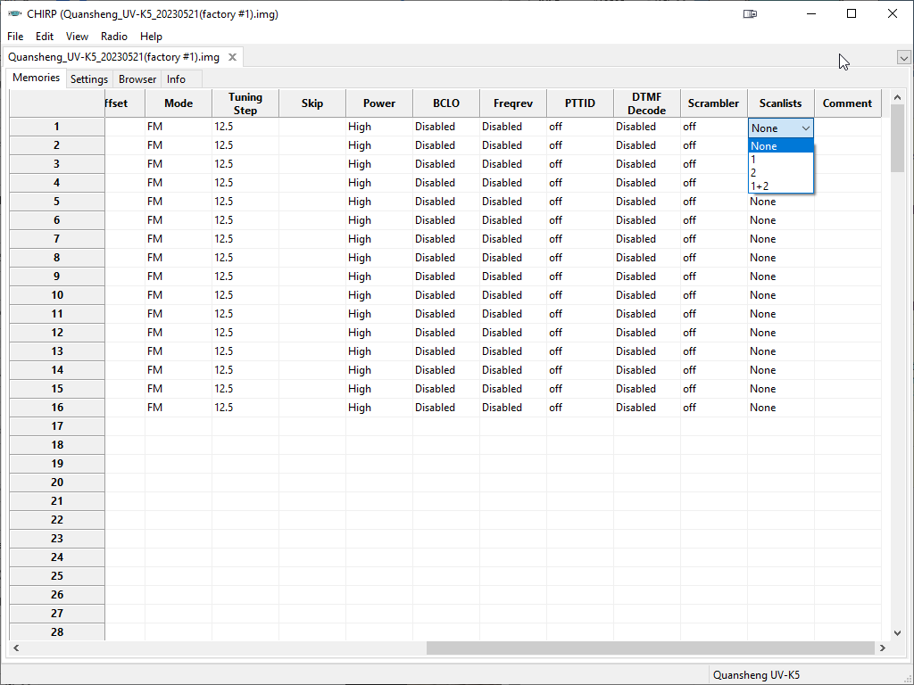
Task: Choose None in the Scanlists dropdown list
Action: [780, 146]
